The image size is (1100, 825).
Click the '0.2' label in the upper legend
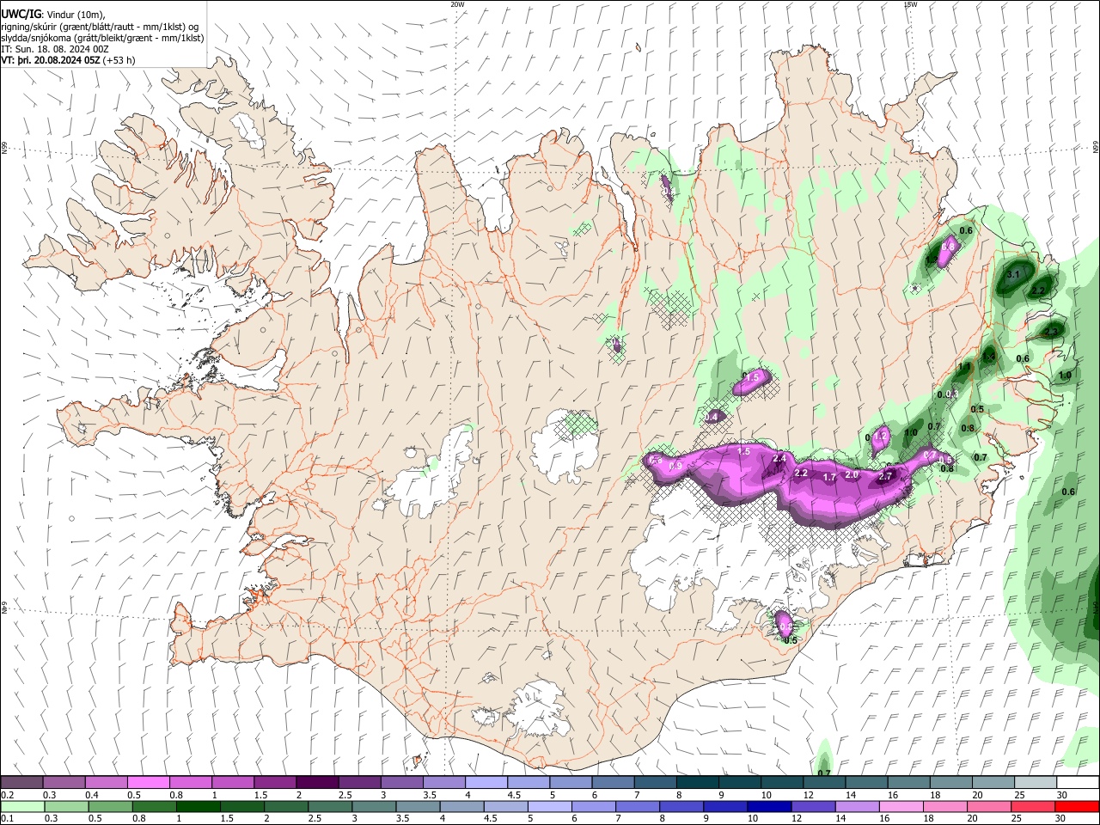(x=7, y=795)
